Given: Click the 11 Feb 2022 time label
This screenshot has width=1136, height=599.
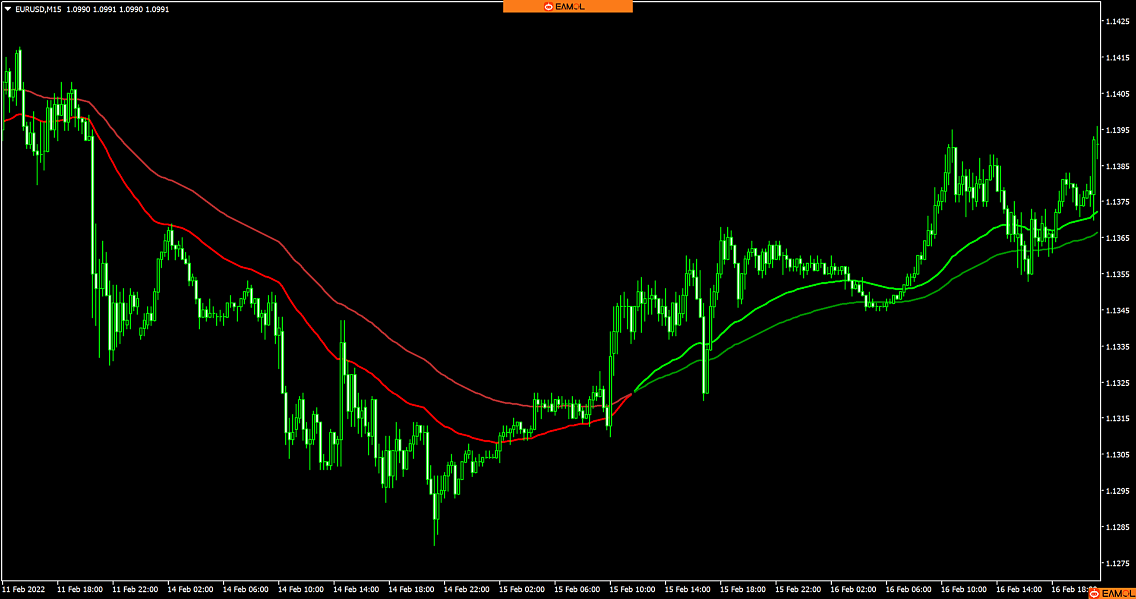Looking at the screenshot, I should (x=23, y=590).
